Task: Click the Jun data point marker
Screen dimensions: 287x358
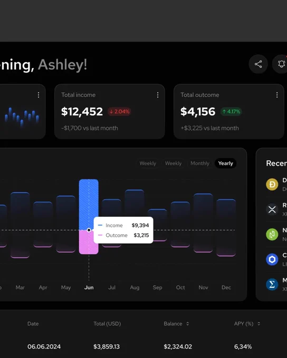Action: pyautogui.click(x=89, y=230)
